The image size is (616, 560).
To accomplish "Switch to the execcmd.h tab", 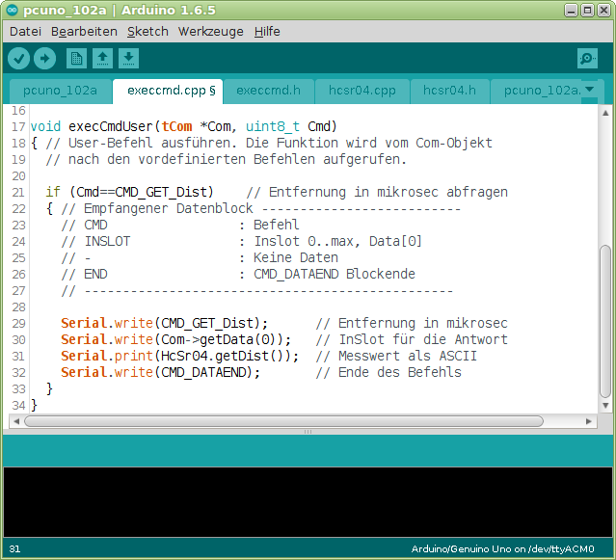I will 268,91.
